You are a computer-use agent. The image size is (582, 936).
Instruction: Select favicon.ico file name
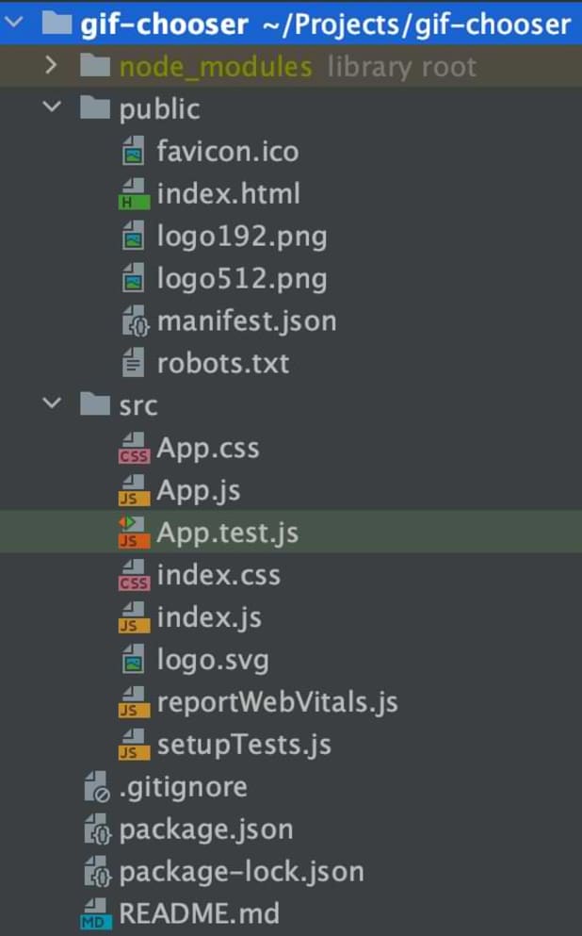(227, 151)
